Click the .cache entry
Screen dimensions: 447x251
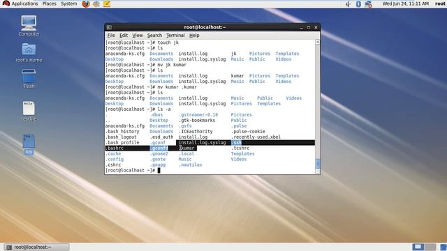point(113,153)
